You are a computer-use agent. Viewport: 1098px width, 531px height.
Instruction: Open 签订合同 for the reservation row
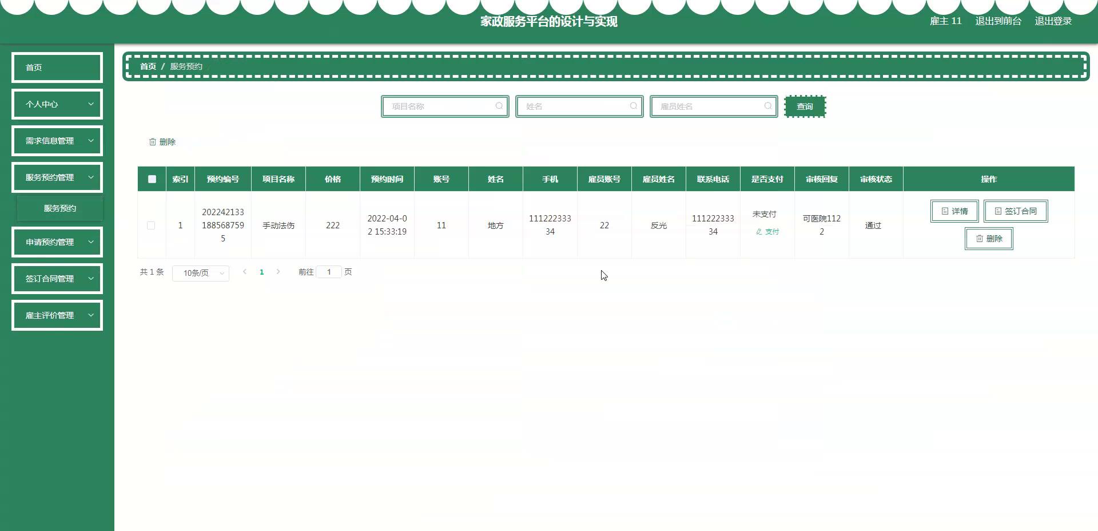(x=1016, y=211)
